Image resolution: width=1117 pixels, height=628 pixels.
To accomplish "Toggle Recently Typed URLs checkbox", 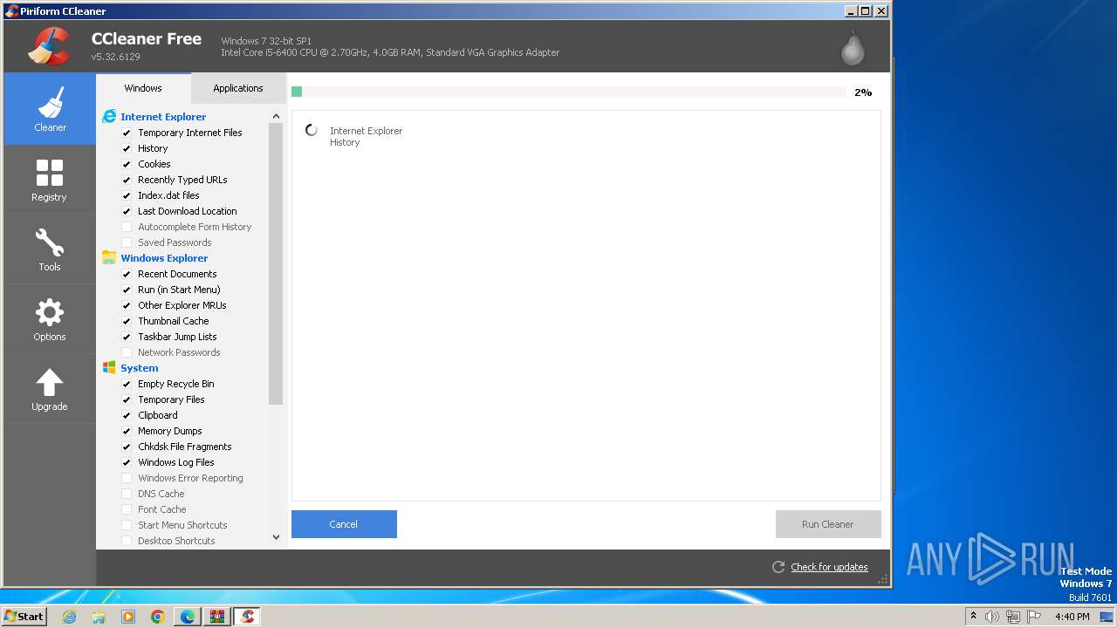I will click(x=127, y=180).
